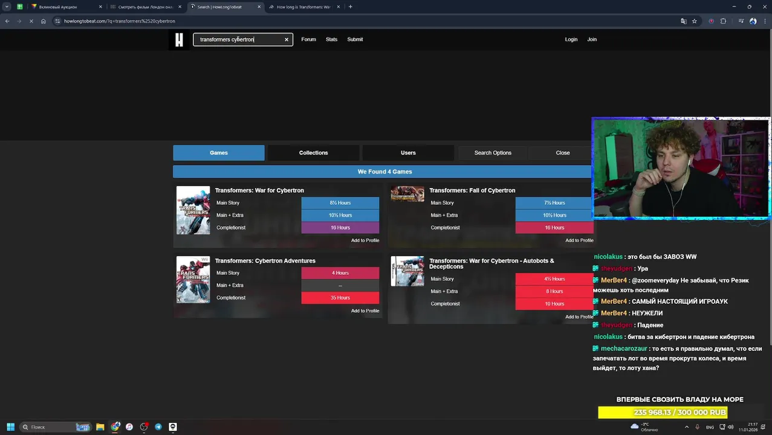Click the address bar URL

120,21
